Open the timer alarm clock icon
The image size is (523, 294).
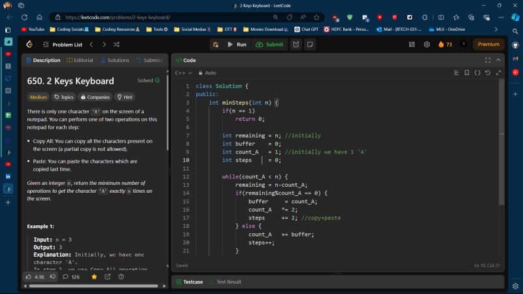(x=296, y=44)
